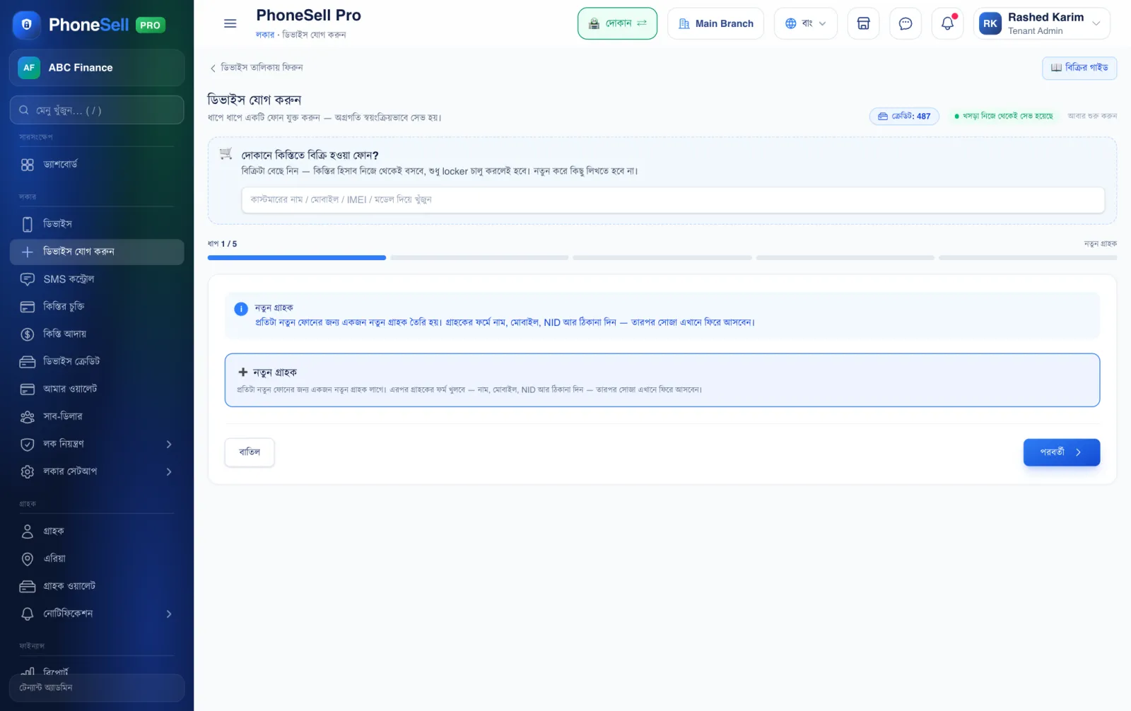Go back via ডিভাইস তালিকায় ফিরুন link
The width and height of the screenshot is (1131, 711).
pyautogui.click(x=256, y=68)
